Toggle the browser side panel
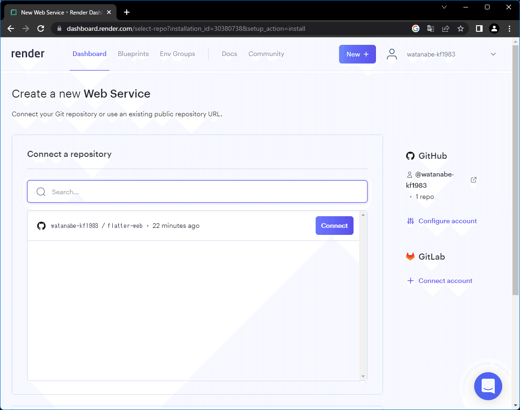520x410 pixels. [x=479, y=28]
